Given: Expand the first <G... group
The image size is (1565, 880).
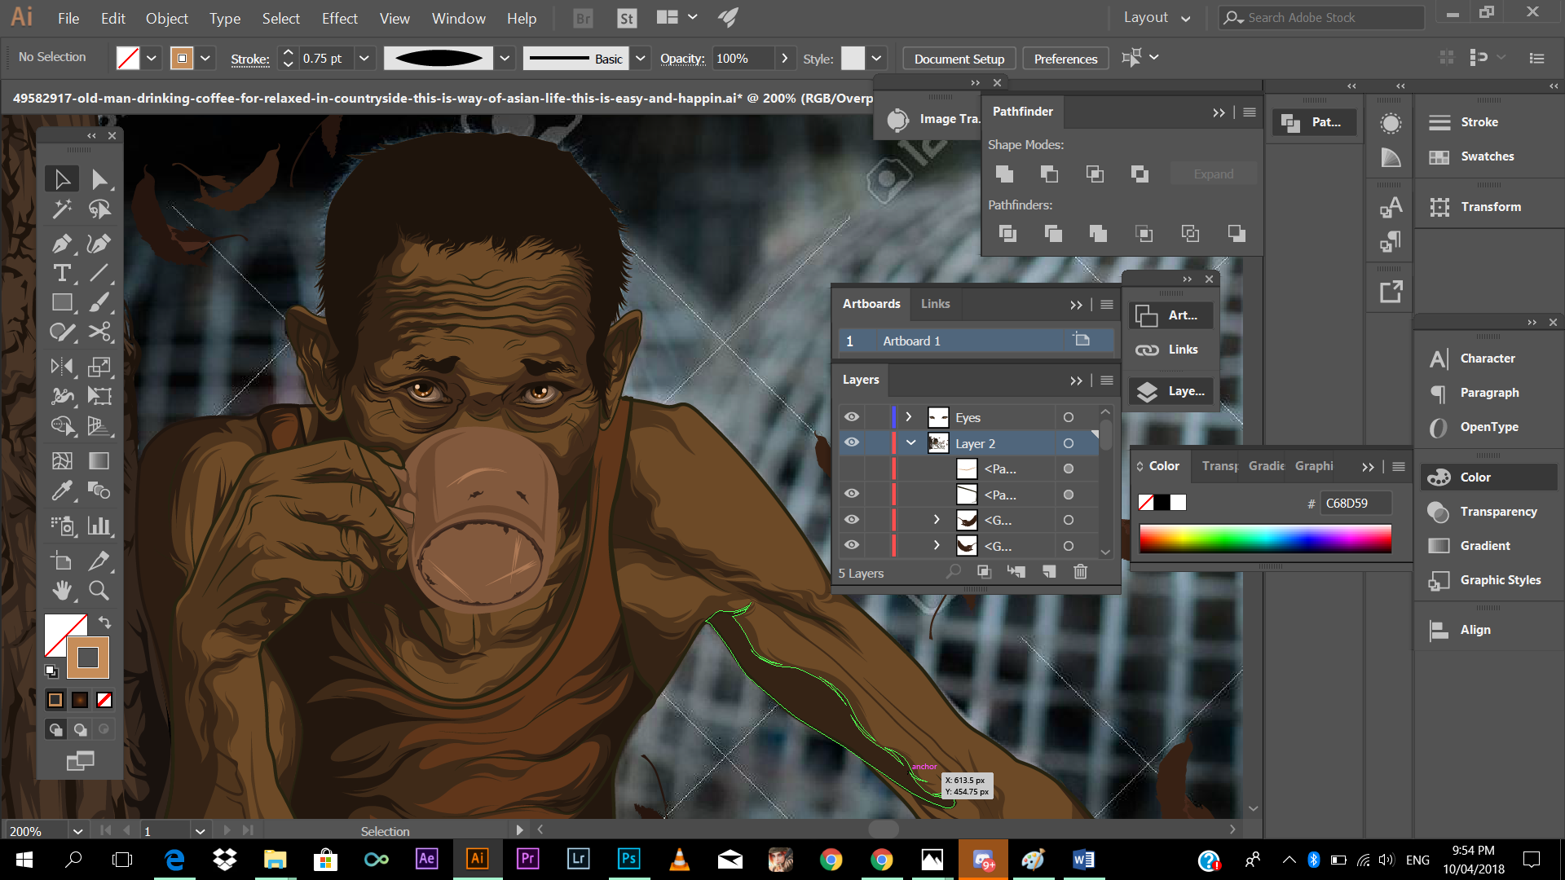Looking at the screenshot, I should tap(937, 520).
